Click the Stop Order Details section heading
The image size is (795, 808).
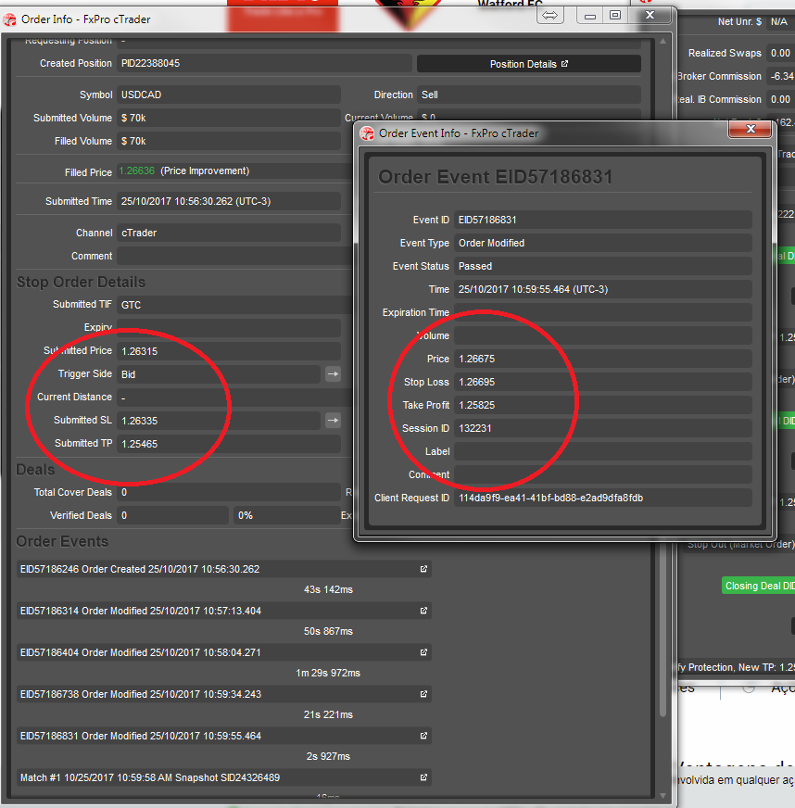click(x=81, y=283)
